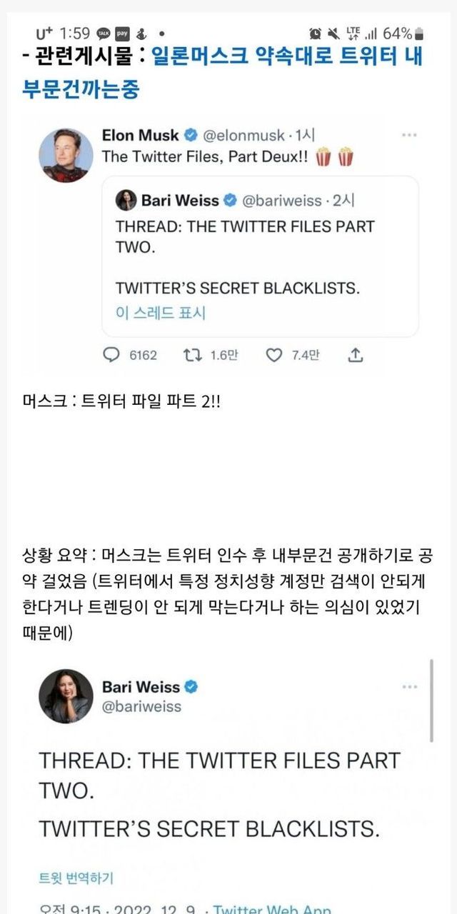Tap the small Bari Weiss avatar in the quoted tweet

tap(126, 201)
